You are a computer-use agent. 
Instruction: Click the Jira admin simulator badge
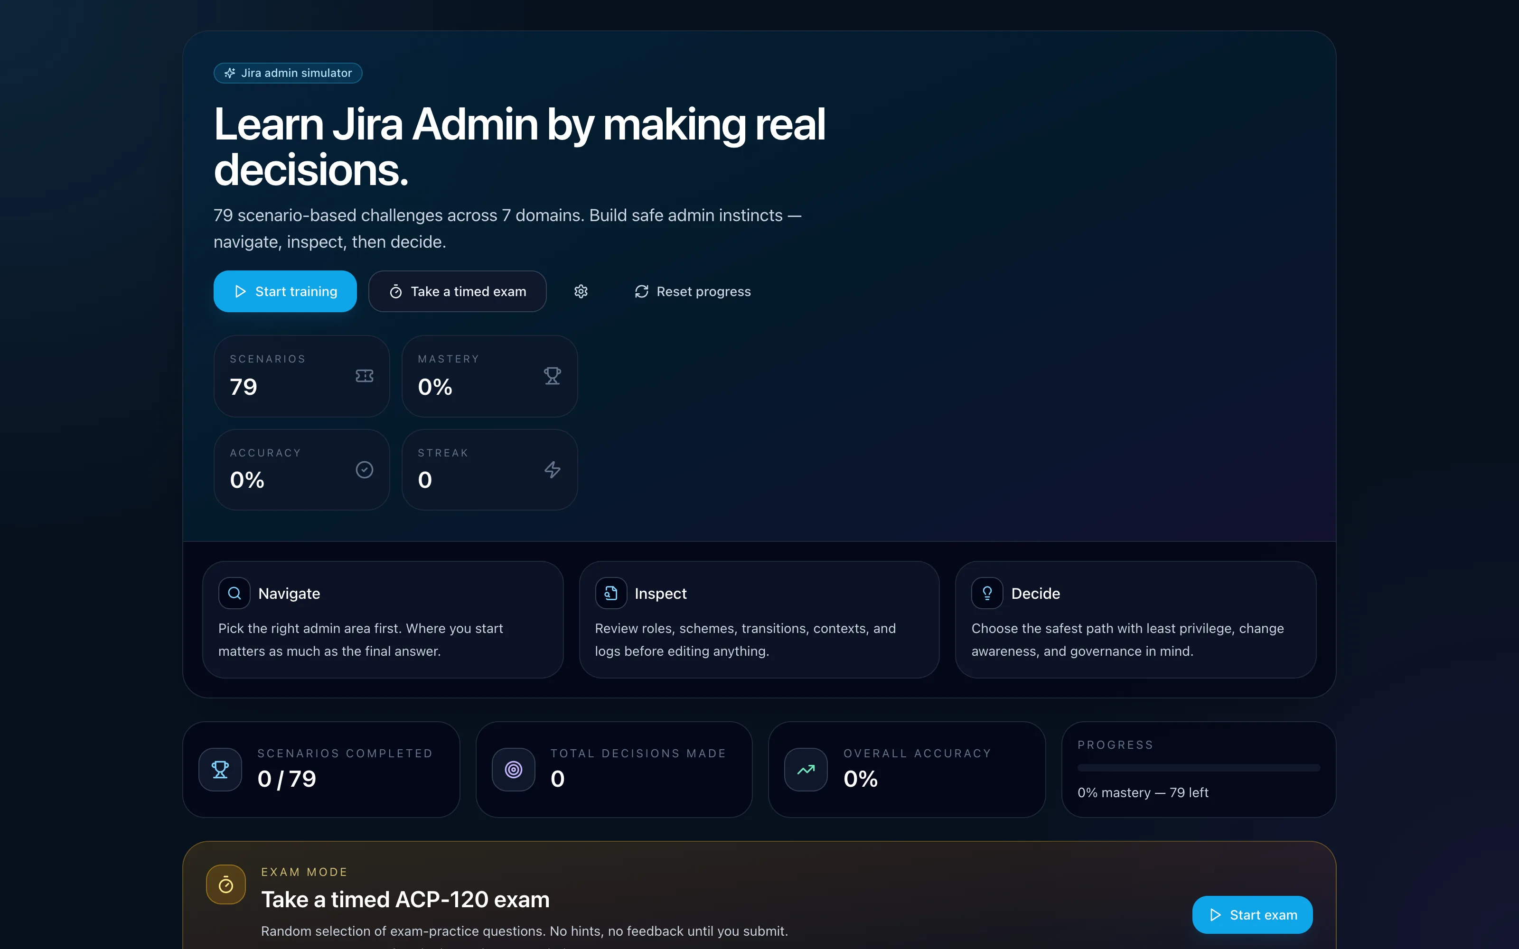tap(288, 73)
